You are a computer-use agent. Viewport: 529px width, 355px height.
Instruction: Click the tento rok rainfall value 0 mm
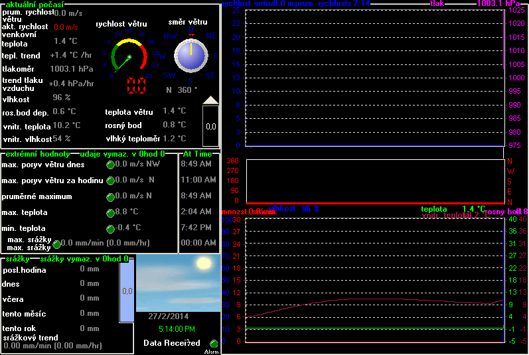pos(90,328)
